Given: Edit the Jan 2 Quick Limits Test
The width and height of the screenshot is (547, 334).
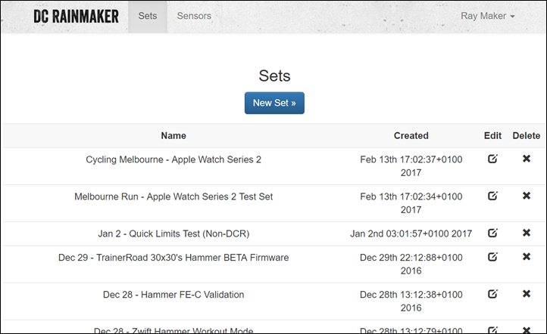Looking at the screenshot, I should pyautogui.click(x=492, y=233).
